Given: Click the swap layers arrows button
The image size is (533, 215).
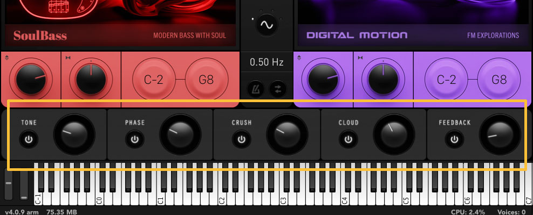Looking at the screenshot, I should 278,89.
